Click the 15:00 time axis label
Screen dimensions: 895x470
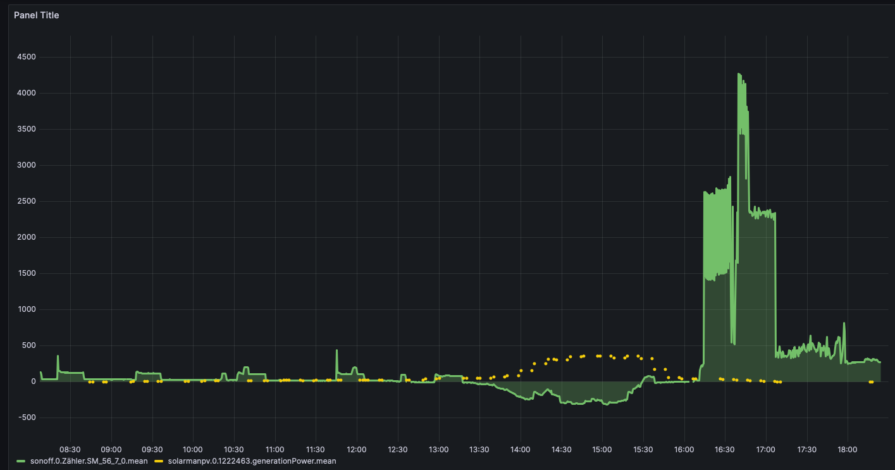click(x=602, y=450)
